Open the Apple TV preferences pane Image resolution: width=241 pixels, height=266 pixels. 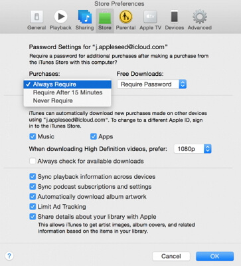(x=150, y=21)
